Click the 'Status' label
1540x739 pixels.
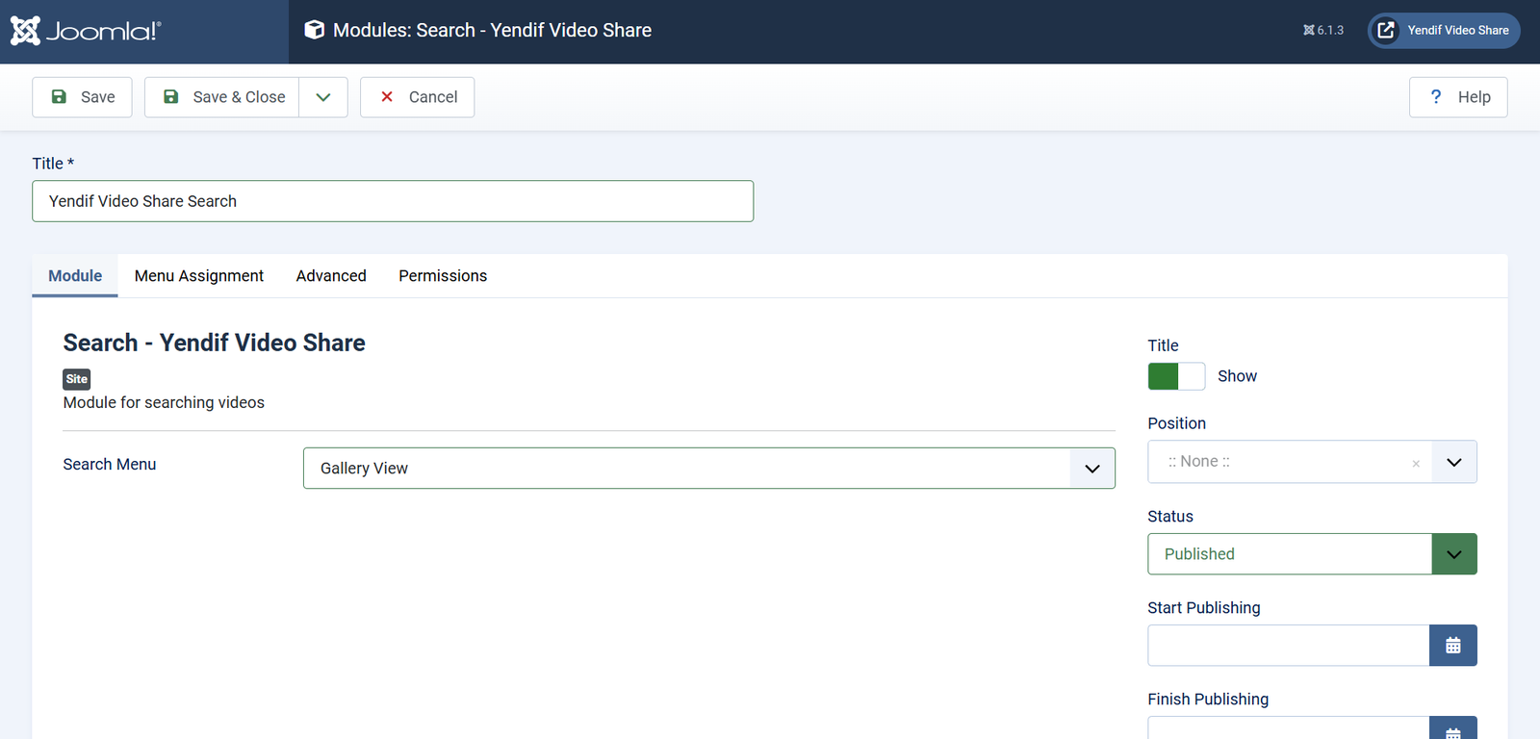(1170, 517)
